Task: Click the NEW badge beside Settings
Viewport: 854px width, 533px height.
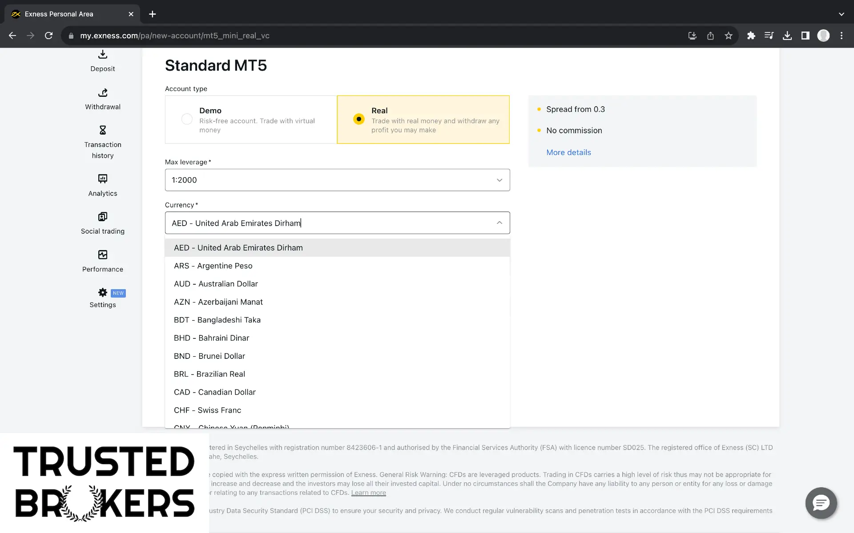Action: click(x=118, y=293)
